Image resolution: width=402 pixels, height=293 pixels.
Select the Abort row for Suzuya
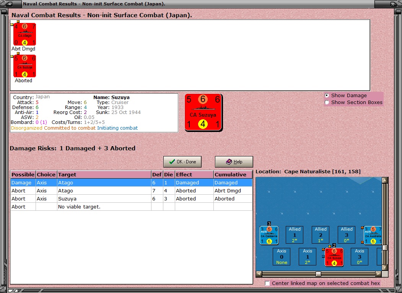[x=131, y=199]
